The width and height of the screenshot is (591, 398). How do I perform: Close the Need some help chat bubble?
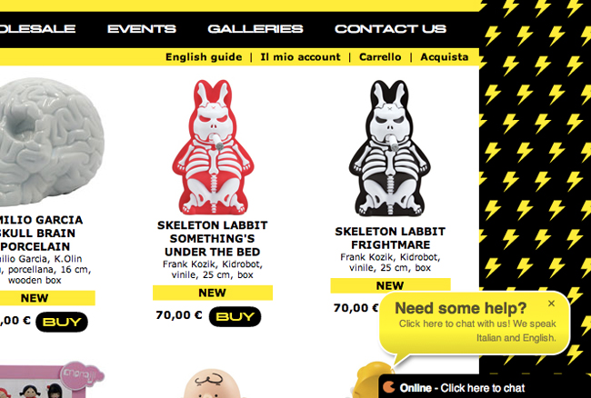point(551,303)
